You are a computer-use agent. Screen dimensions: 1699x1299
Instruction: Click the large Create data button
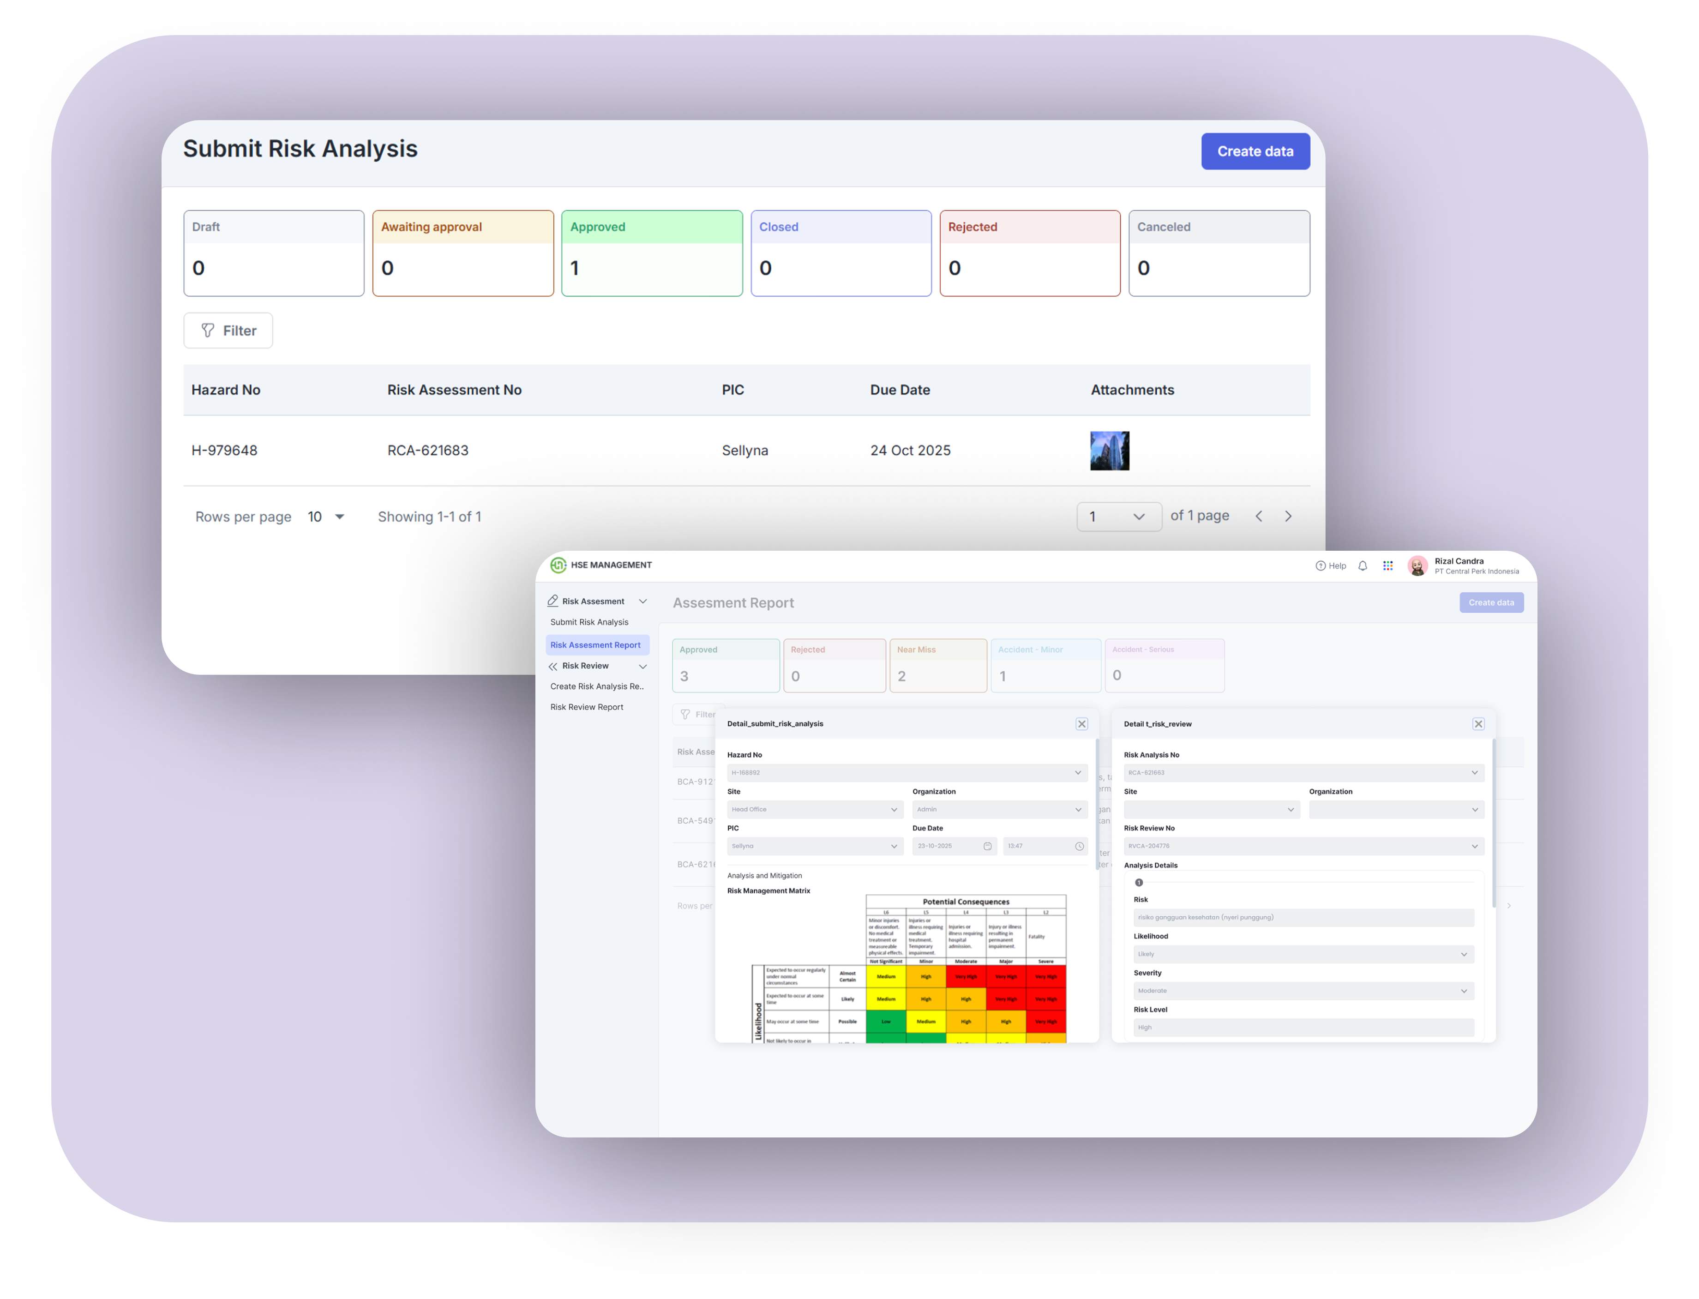click(1255, 151)
